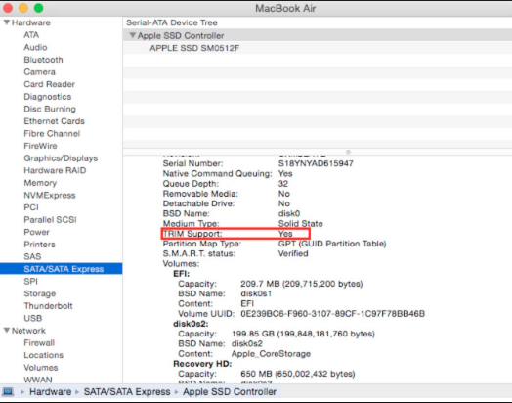Screen dimensions: 512x403
Task: Open Power information
Action: tap(36, 232)
